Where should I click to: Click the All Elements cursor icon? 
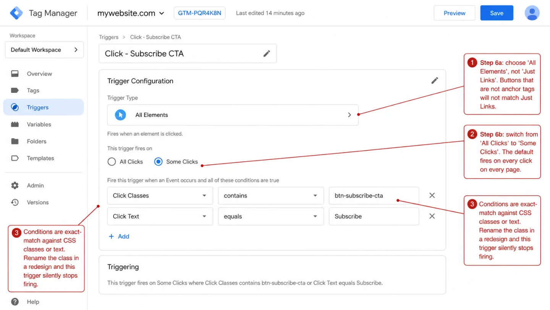(120, 115)
